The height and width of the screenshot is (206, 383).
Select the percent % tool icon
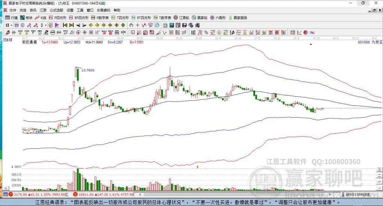(x=206, y=33)
